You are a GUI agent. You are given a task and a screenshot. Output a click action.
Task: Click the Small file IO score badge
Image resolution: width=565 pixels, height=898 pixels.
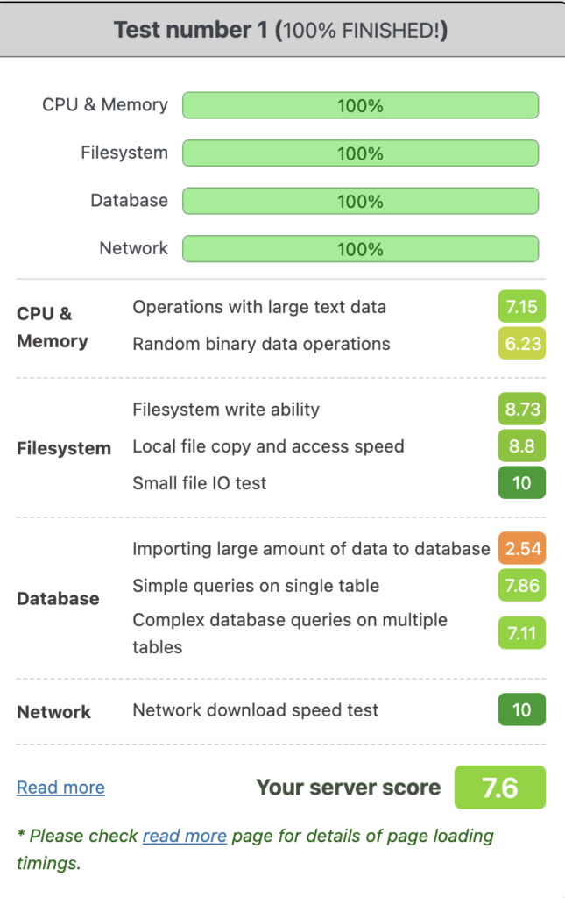coord(521,483)
